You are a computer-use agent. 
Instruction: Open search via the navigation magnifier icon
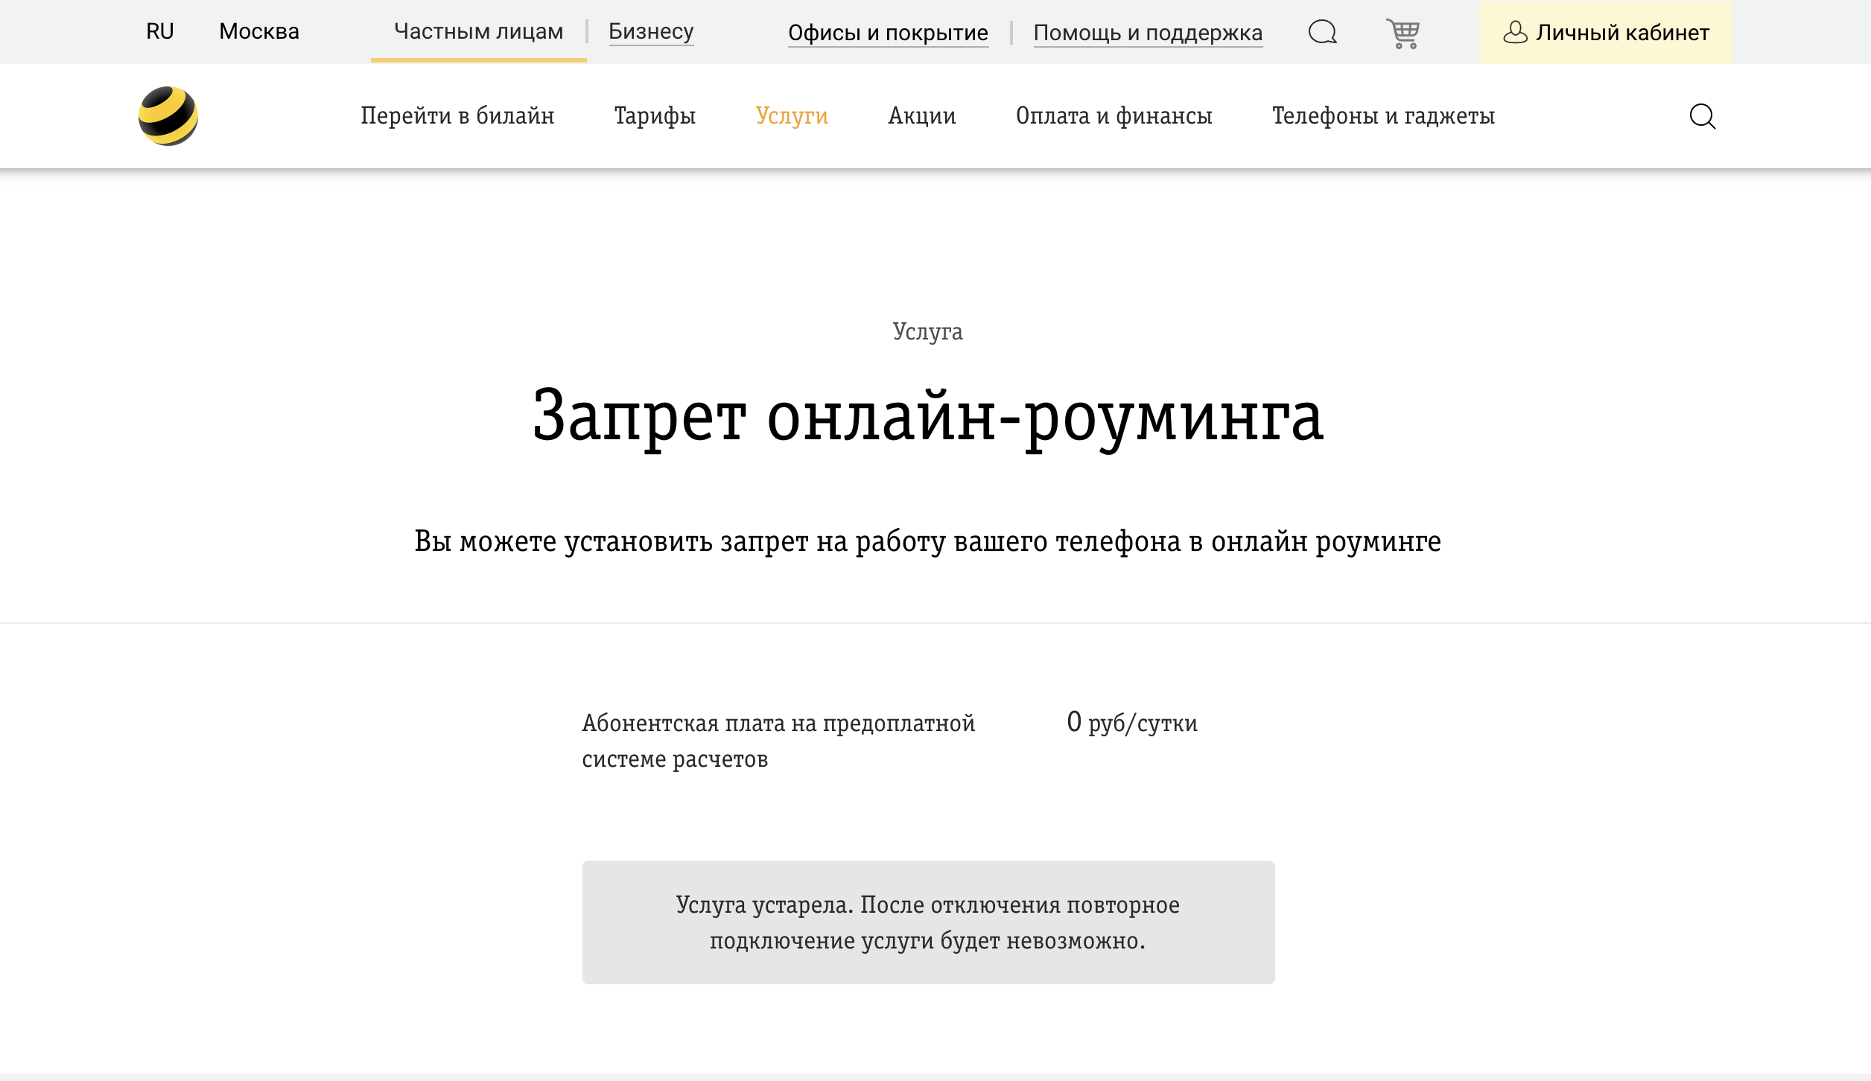pyautogui.click(x=1703, y=116)
